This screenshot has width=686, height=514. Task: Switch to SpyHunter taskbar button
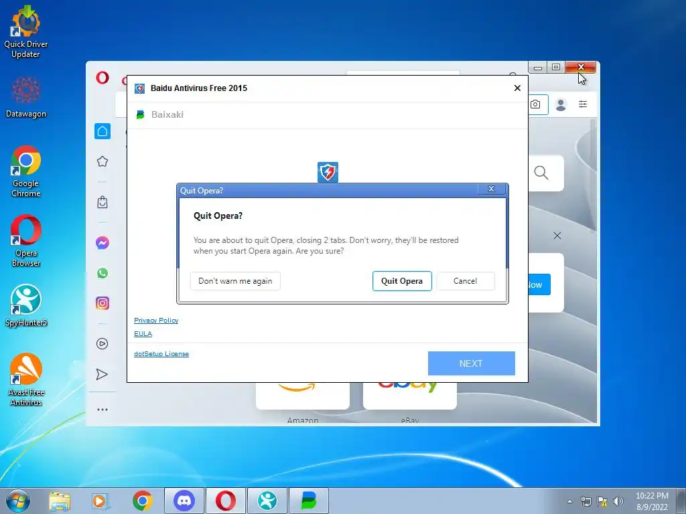(x=267, y=501)
